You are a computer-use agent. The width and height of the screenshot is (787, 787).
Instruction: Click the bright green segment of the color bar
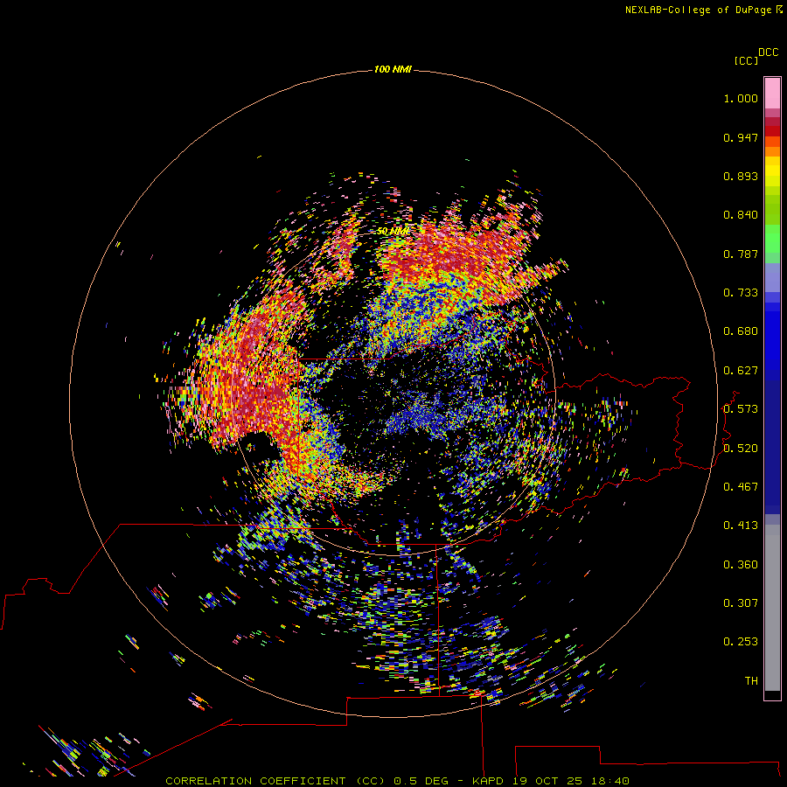click(772, 239)
